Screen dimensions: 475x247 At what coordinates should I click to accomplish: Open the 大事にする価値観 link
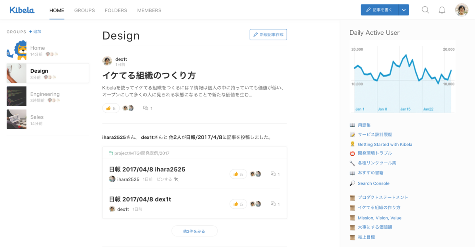click(x=375, y=227)
